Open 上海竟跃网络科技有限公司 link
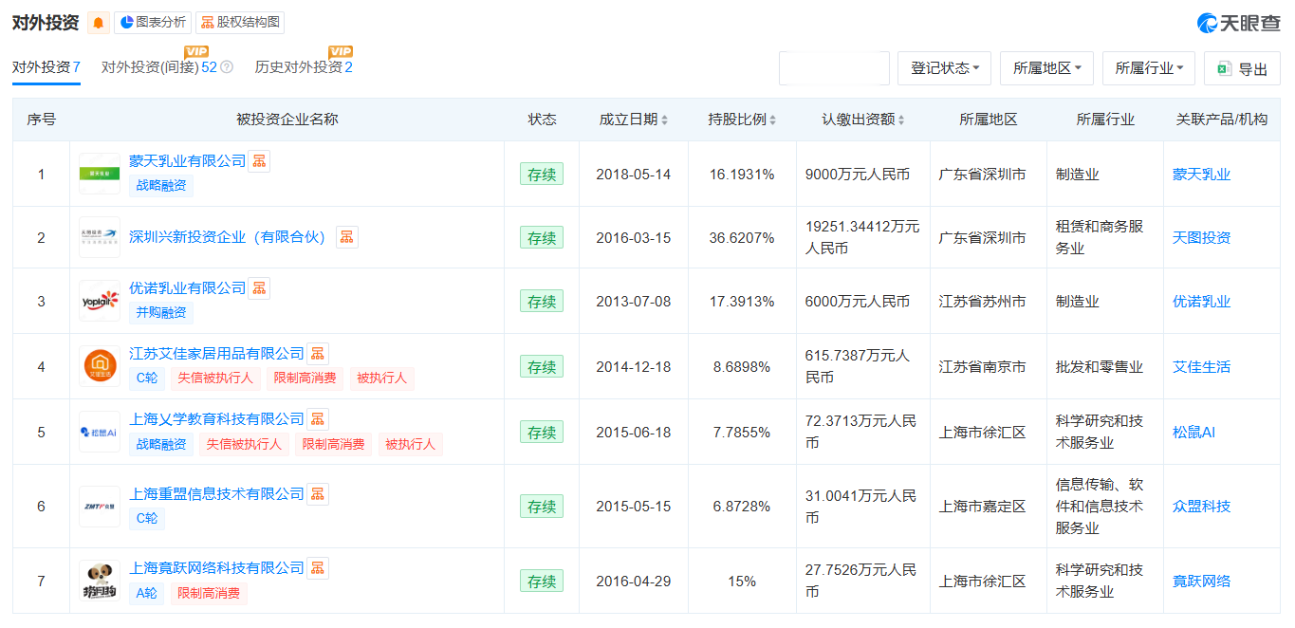1295x628 pixels. [216, 568]
